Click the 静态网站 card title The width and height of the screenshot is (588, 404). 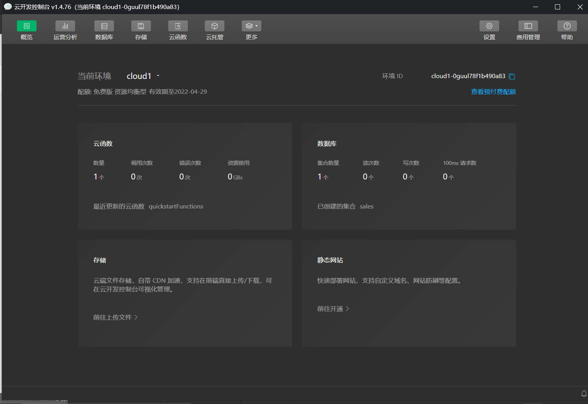[330, 260]
